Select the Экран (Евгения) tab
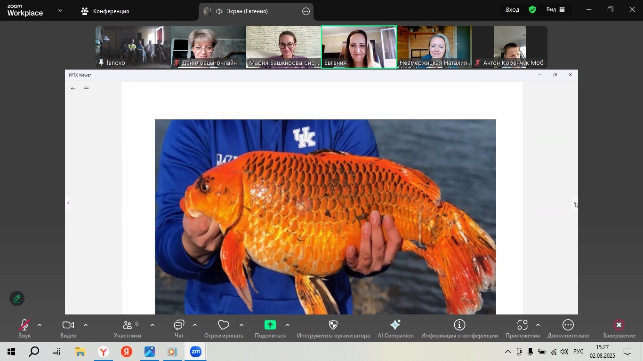The image size is (643, 361). 247,11
